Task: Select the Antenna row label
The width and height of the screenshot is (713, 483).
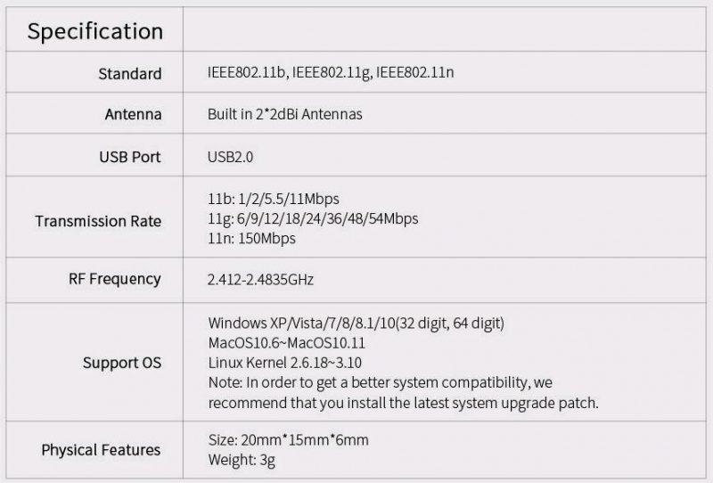Action: (x=133, y=114)
